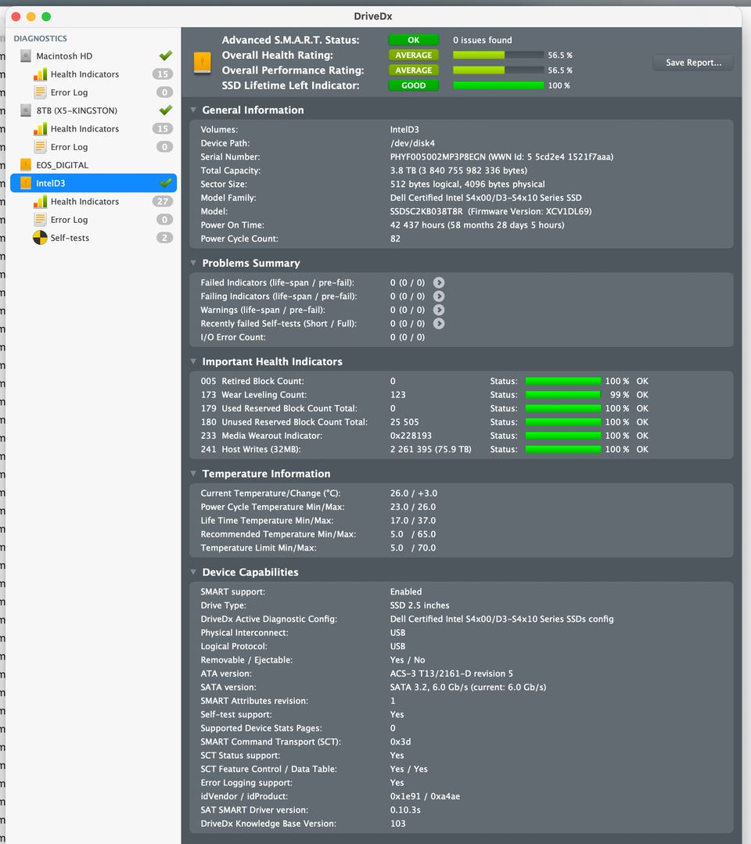Select 8TB (X5-KINGSTON) in the sidebar
Screen dimensions: 751x844
94,110
